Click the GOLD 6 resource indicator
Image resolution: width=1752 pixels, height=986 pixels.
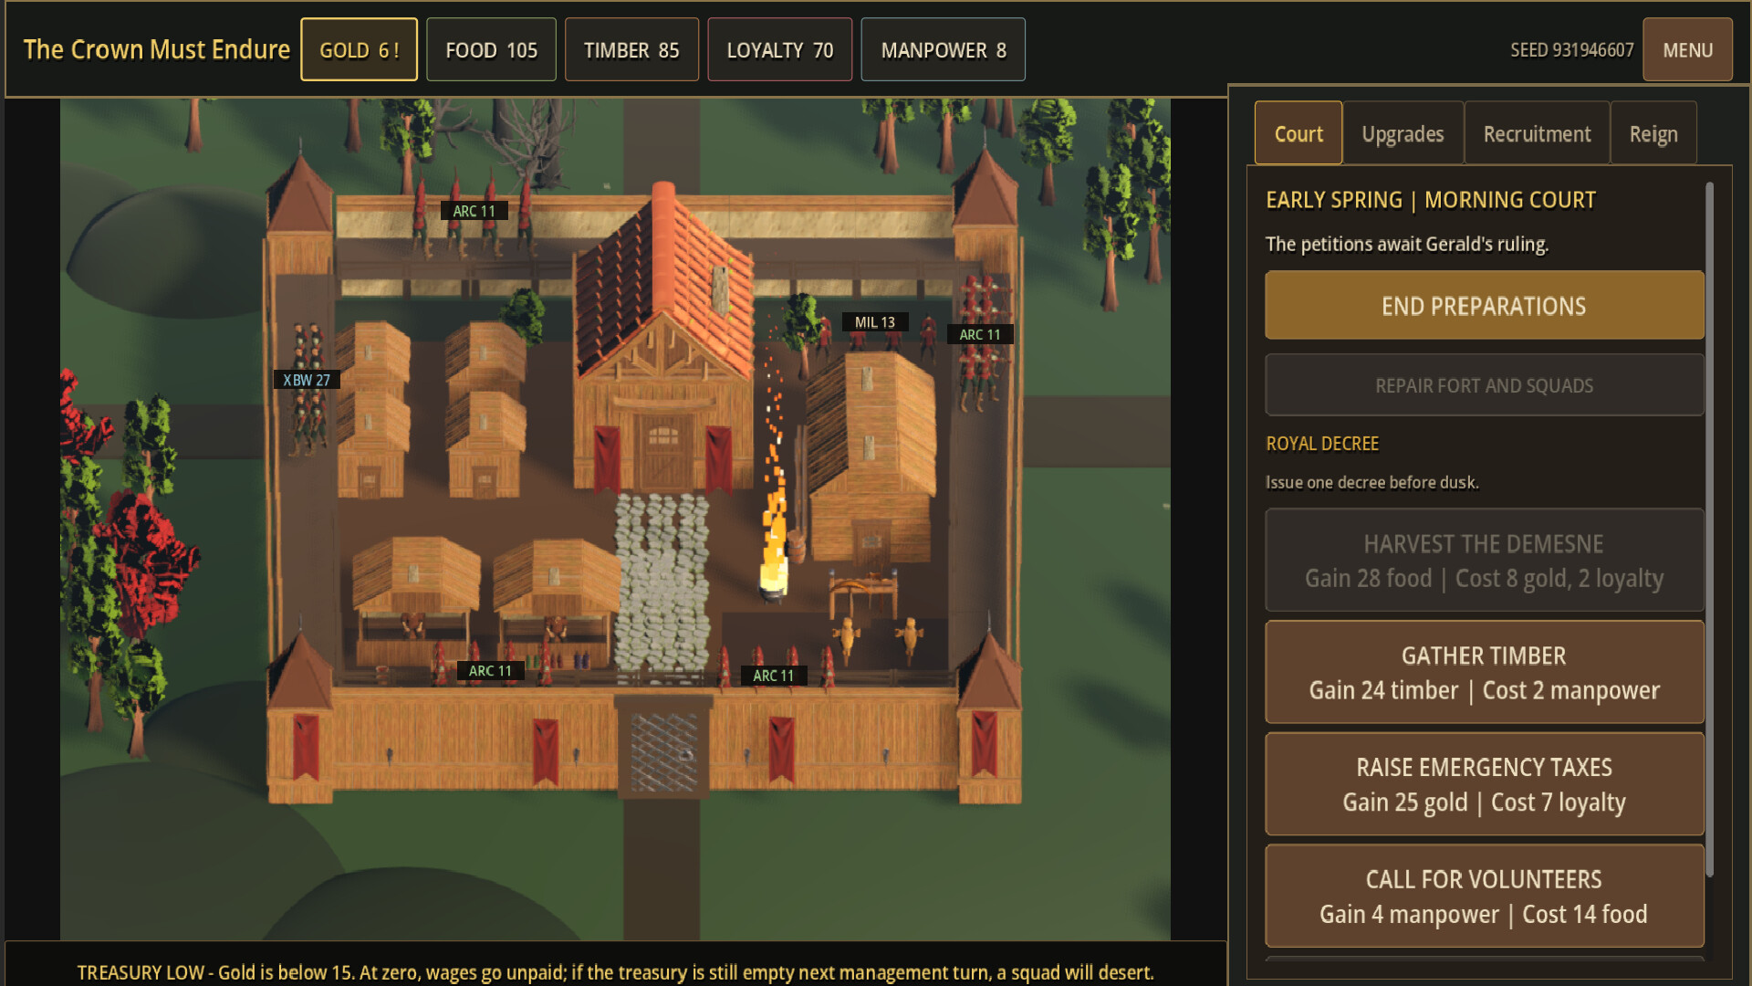pos(359,50)
